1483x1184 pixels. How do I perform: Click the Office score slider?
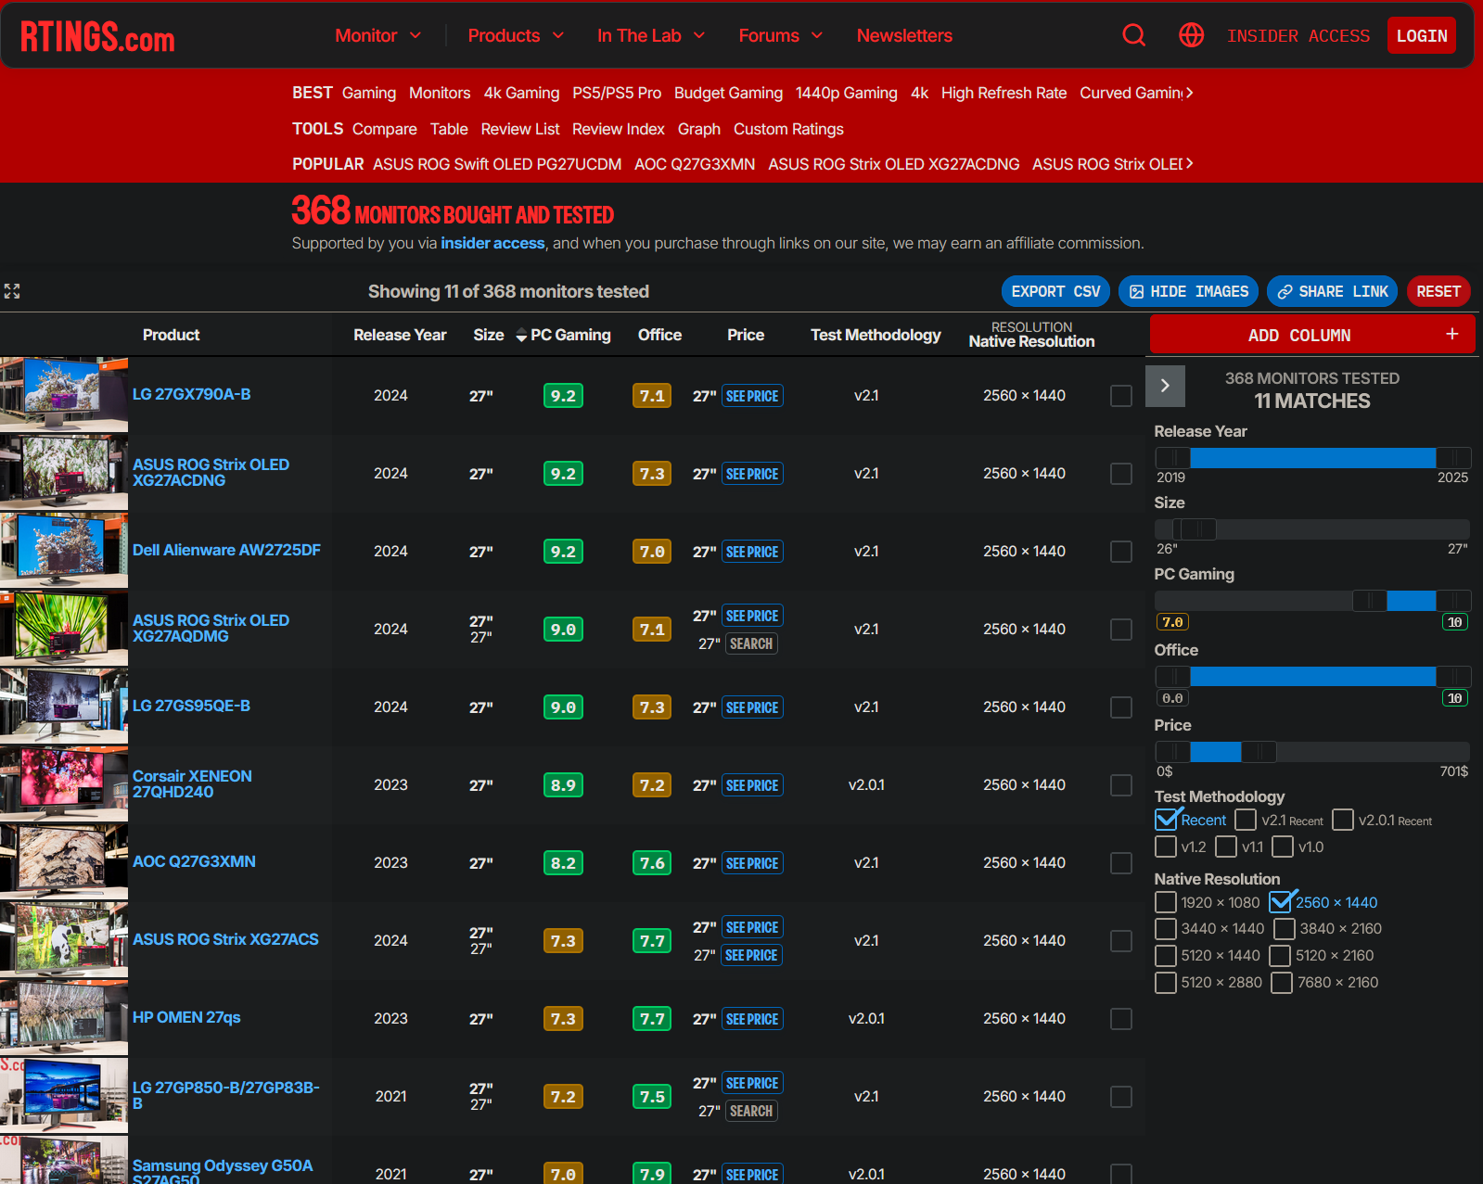1311,676
